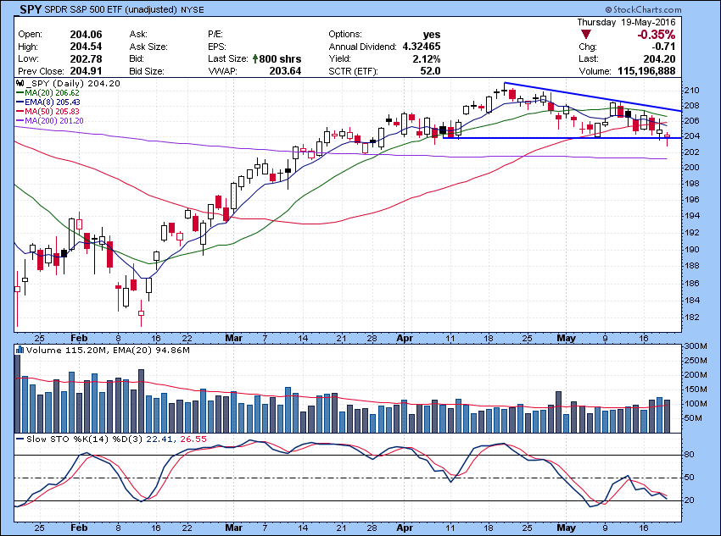The image size is (721, 536).
Task: Click the 150M label on the volume axis
Action: point(696,390)
